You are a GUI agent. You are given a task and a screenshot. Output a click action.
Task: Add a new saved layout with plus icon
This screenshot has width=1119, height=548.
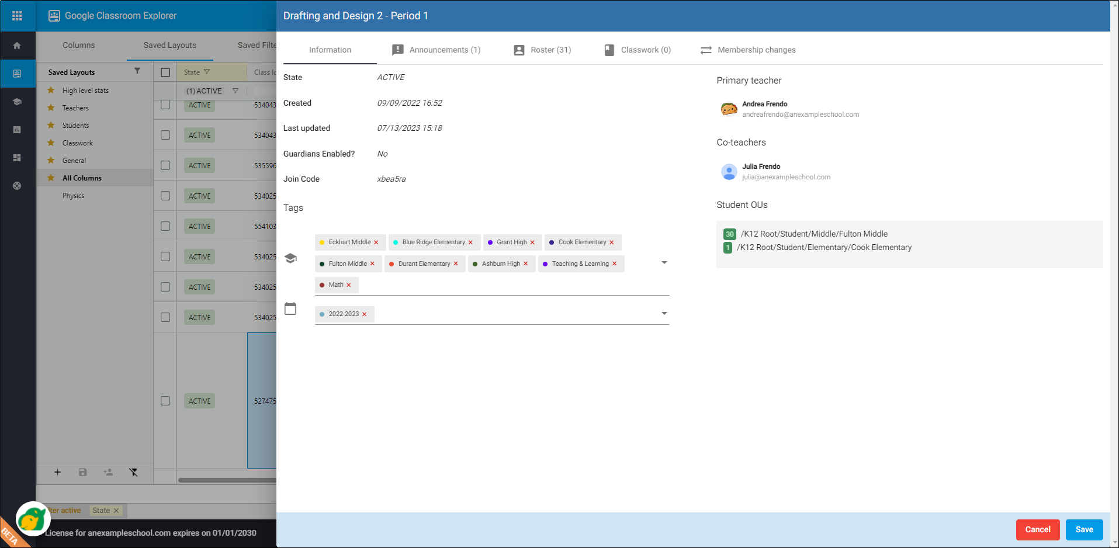pyautogui.click(x=57, y=472)
